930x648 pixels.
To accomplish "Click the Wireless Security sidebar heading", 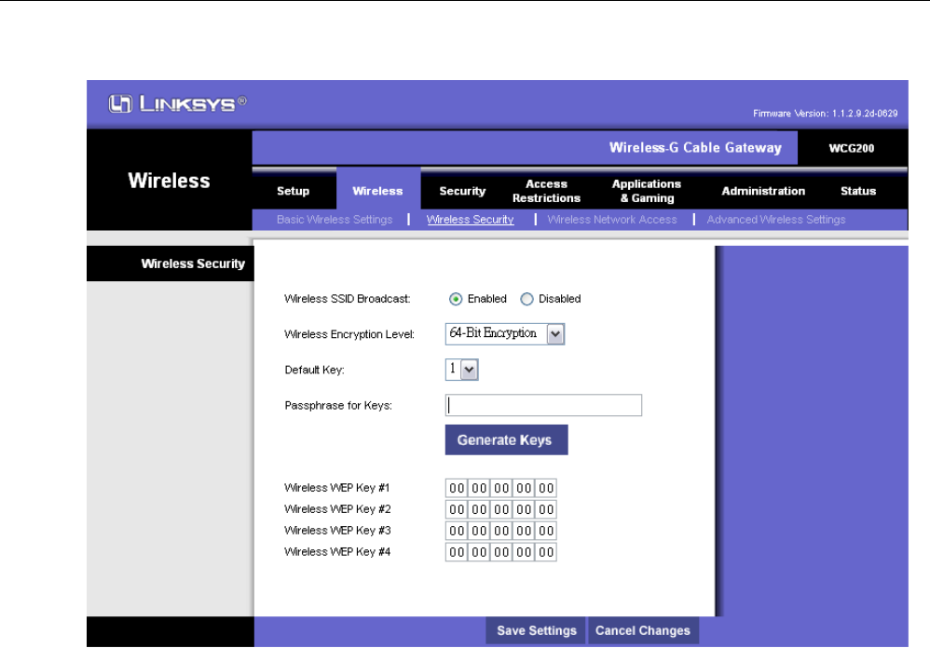I will (x=193, y=263).
